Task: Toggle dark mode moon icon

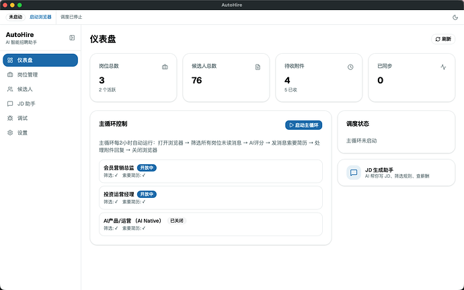Action: point(455,17)
